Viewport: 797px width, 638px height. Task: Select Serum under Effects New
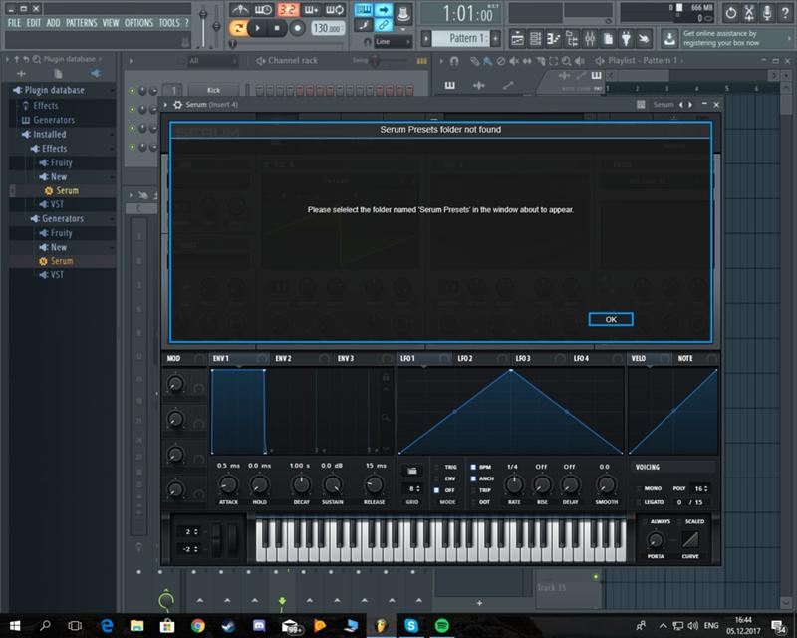pos(67,190)
